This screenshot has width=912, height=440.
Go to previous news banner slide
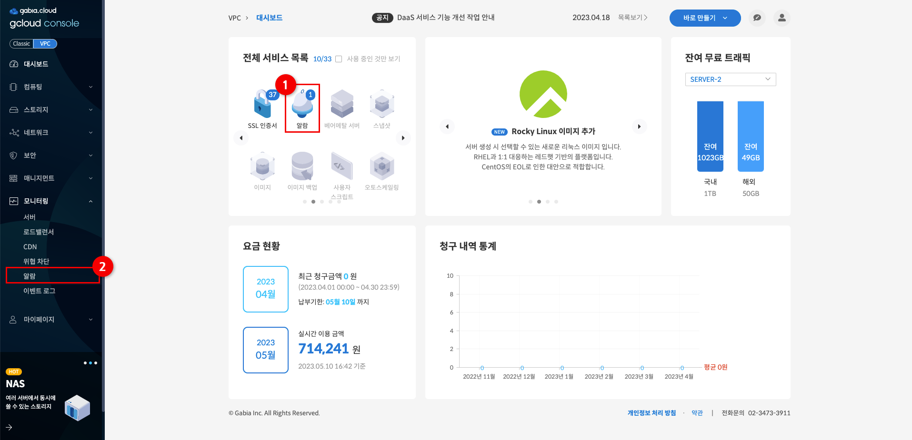(x=447, y=127)
